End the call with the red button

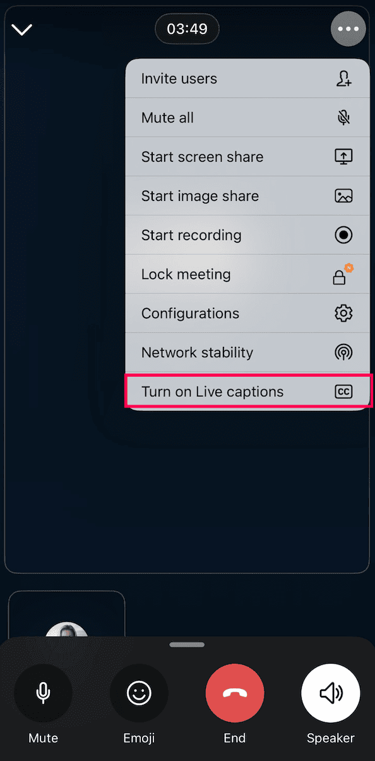[235, 693]
